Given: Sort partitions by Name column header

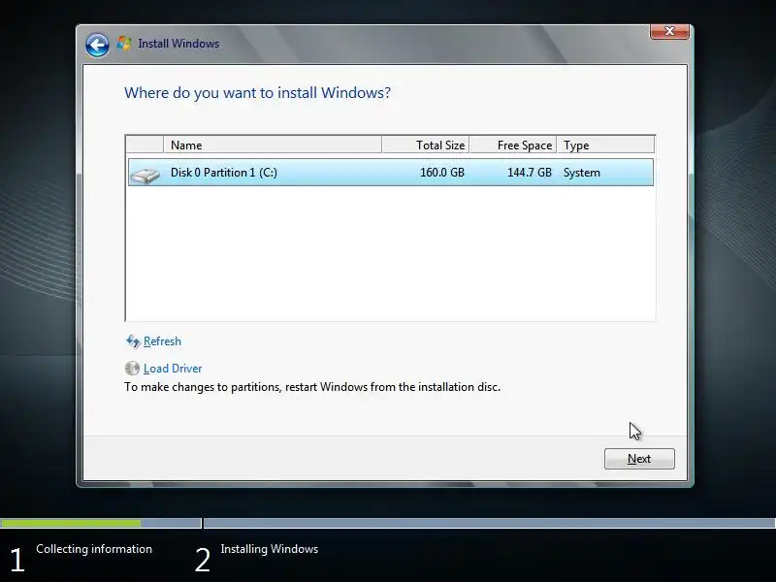Looking at the screenshot, I should point(273,145).
